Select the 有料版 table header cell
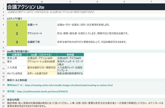The image size is (165, 108). [70, 55]
